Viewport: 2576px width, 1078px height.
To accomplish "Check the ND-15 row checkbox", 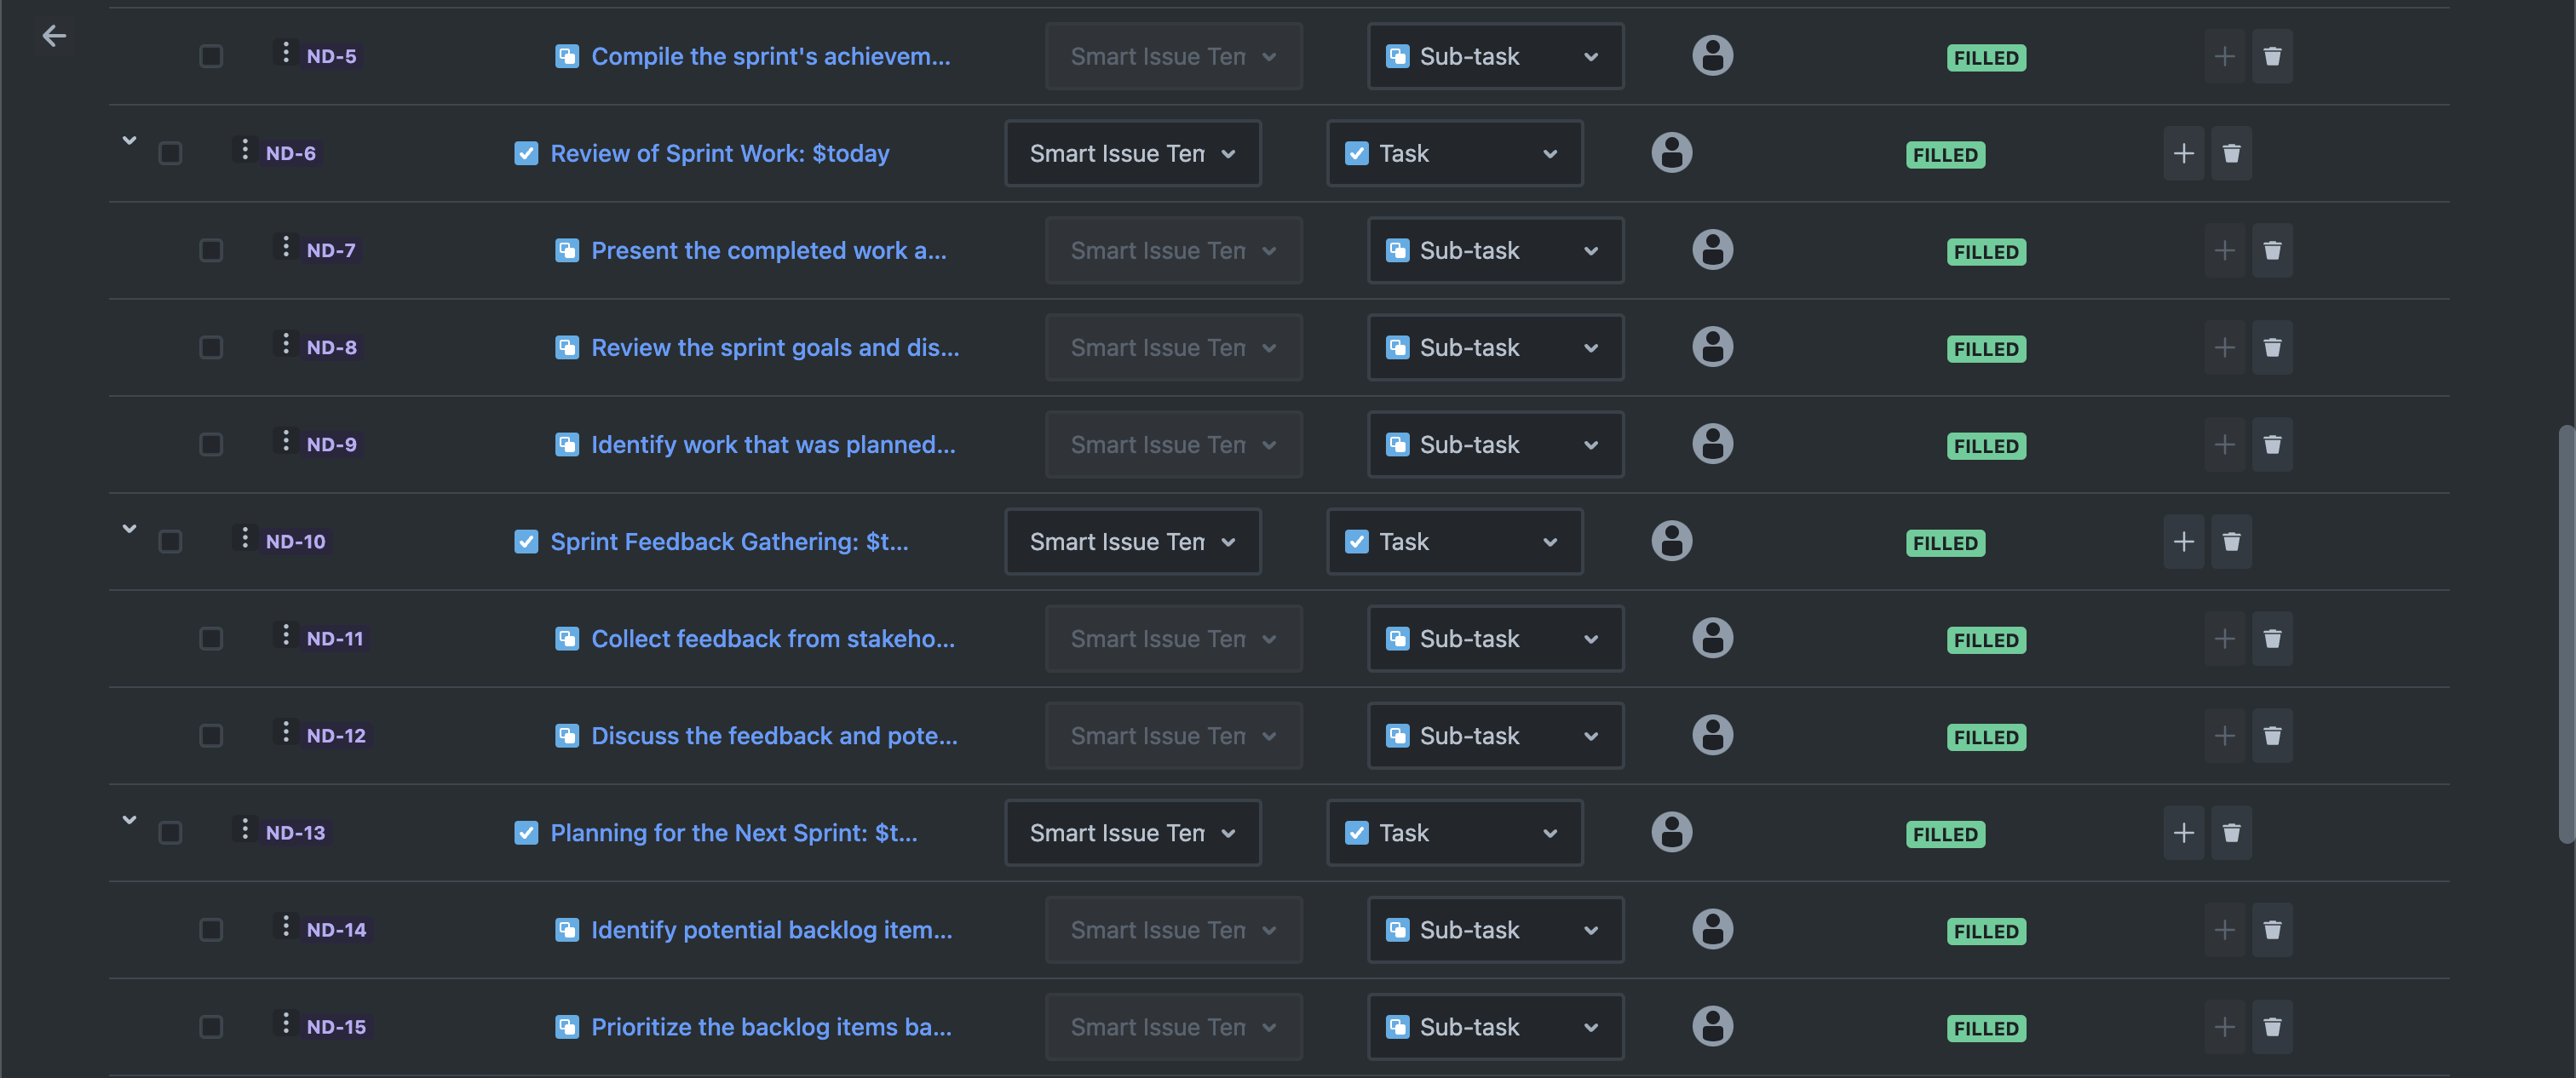I will coord(211,1026).
